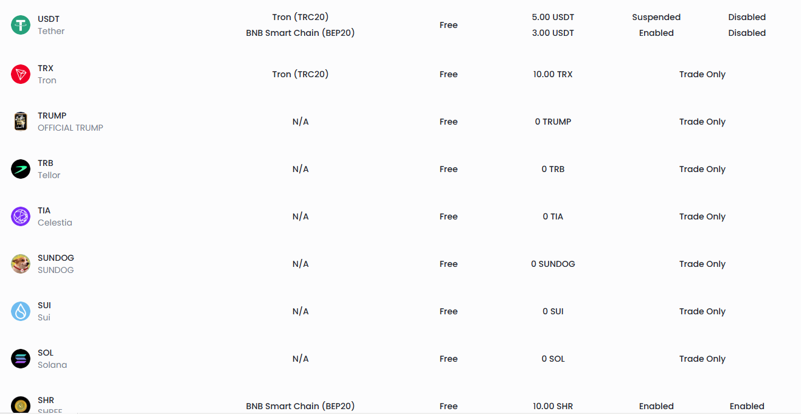Screen dimensions: 801x414
Task: Select the Sui water drop icon
Action: click(x=21, y=311)
